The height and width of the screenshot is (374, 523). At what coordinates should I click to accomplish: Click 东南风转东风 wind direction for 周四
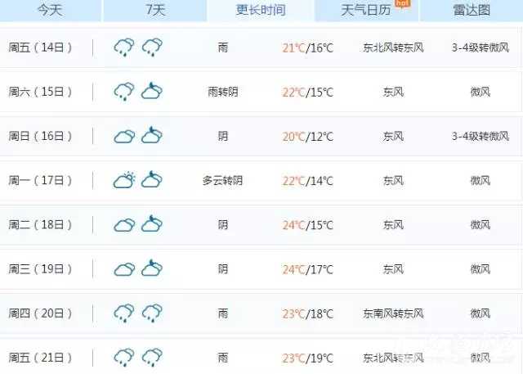[393, 313]
